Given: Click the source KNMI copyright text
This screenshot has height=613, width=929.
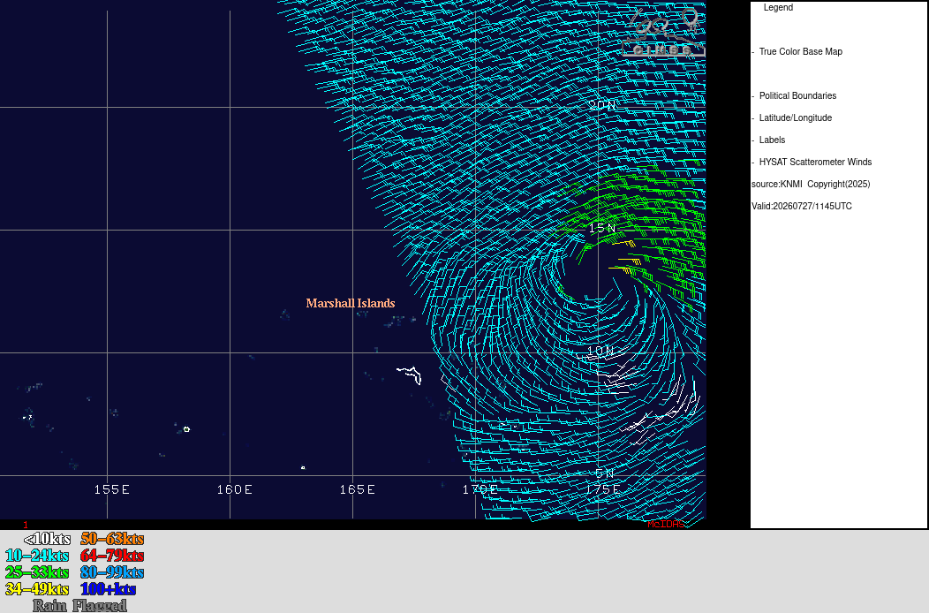Looking at the screenshot, I should point(811,185).
